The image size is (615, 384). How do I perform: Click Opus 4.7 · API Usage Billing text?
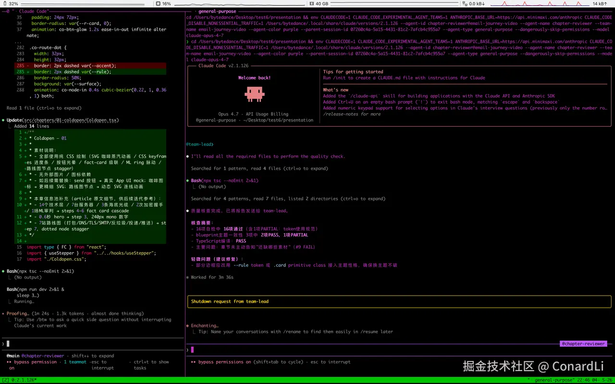(x=253, y=114)
